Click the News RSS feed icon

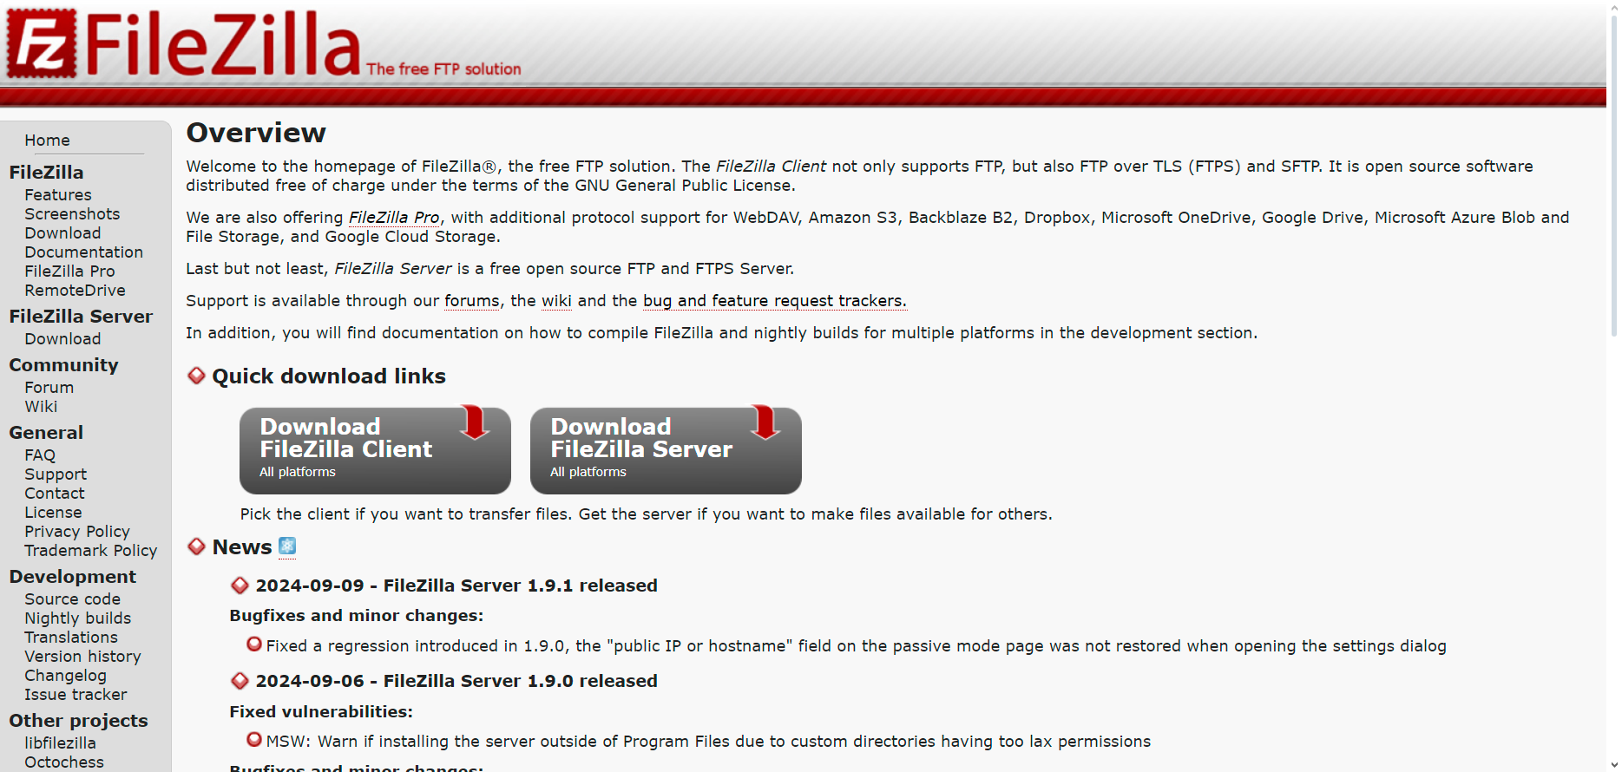click(287, 546)
